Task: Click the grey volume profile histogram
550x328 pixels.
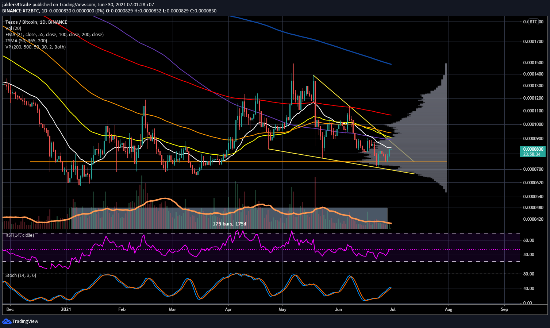Action: [427, 128]
